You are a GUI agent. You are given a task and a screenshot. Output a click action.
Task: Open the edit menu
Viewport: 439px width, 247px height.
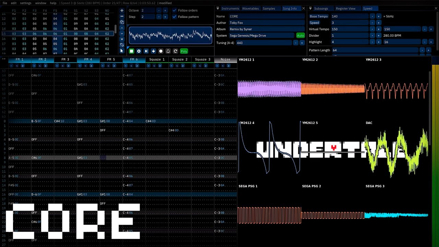[x=14, y=3]
